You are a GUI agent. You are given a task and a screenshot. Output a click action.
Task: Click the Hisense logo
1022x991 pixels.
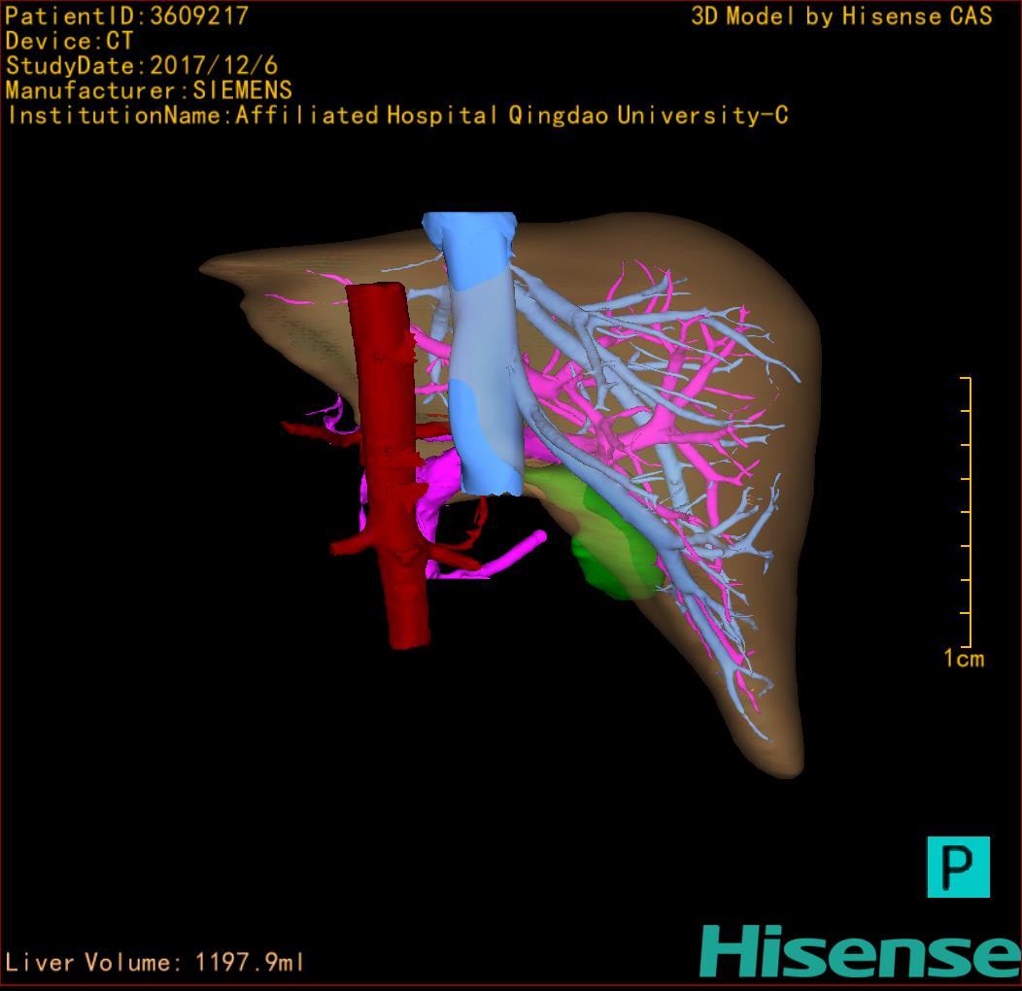pos(861,951)
